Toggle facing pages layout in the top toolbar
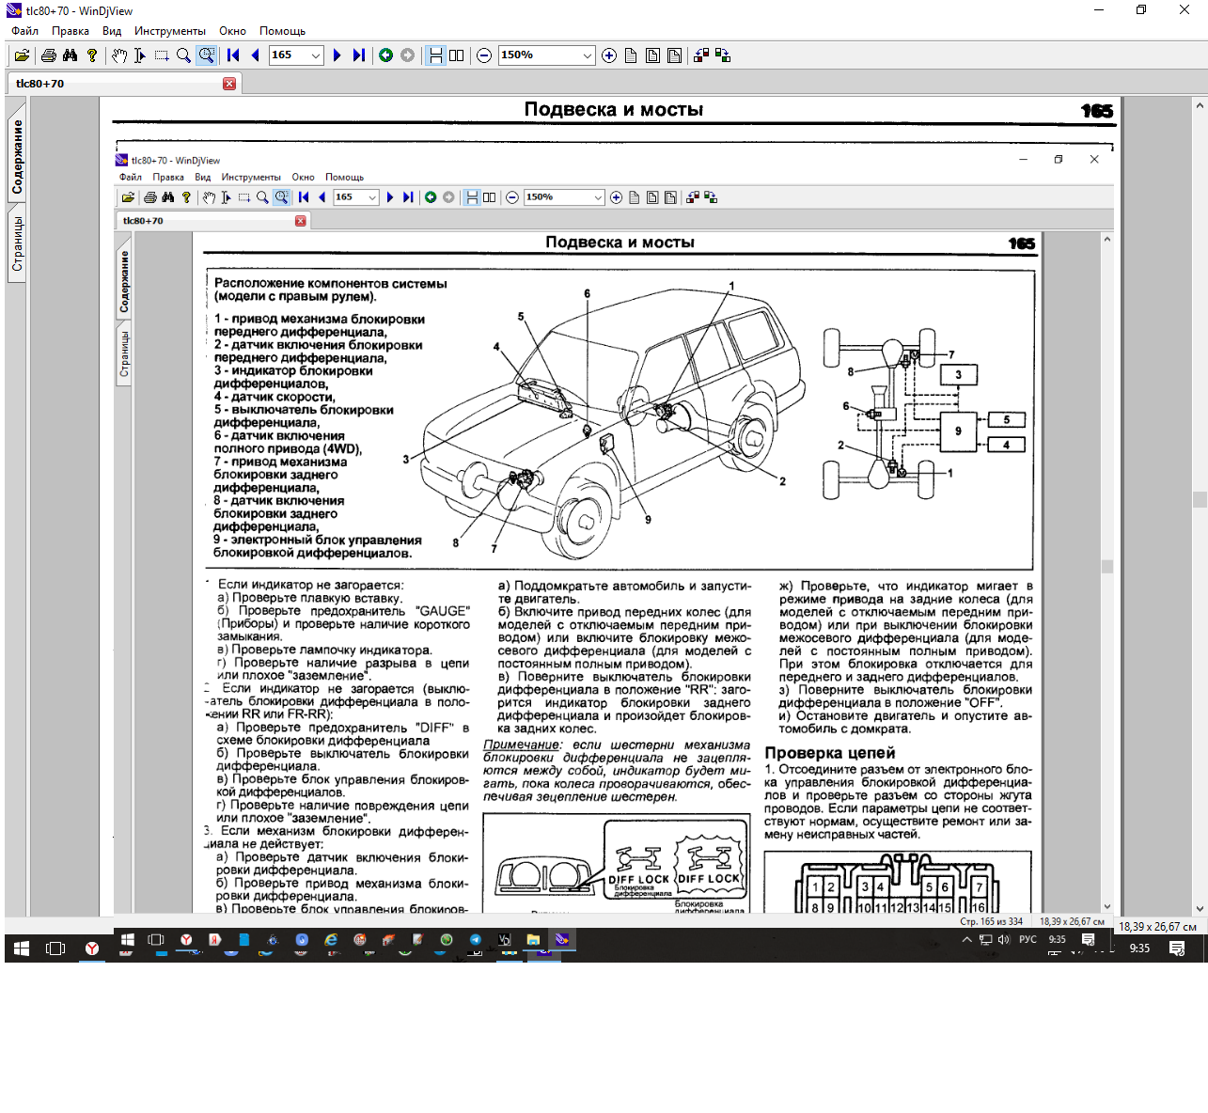This screenshot has height=1113, width=1208. pos(457,55)
